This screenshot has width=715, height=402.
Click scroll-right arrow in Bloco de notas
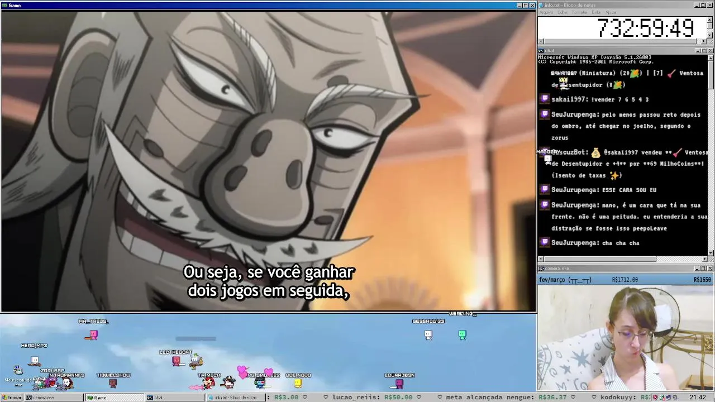click(704, 41)
